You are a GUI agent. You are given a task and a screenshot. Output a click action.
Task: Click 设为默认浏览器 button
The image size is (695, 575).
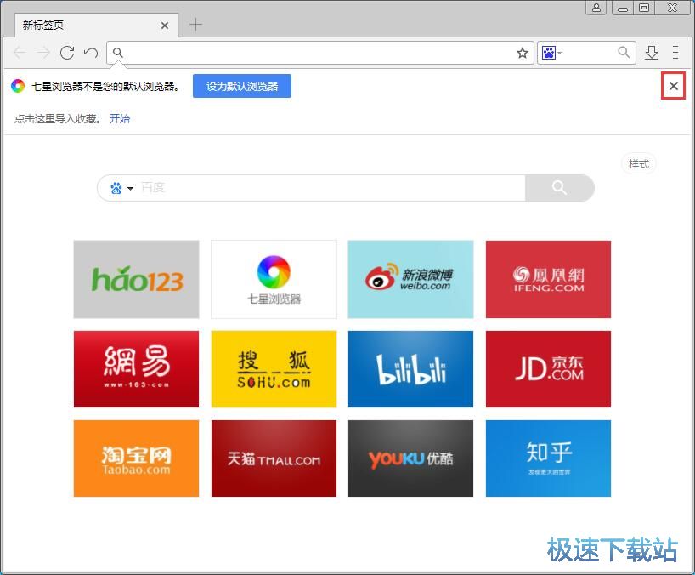click(242, 86)
